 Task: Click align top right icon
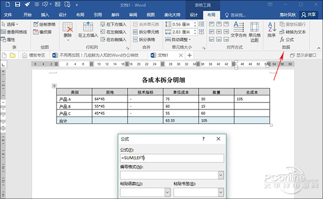point(226,24)
